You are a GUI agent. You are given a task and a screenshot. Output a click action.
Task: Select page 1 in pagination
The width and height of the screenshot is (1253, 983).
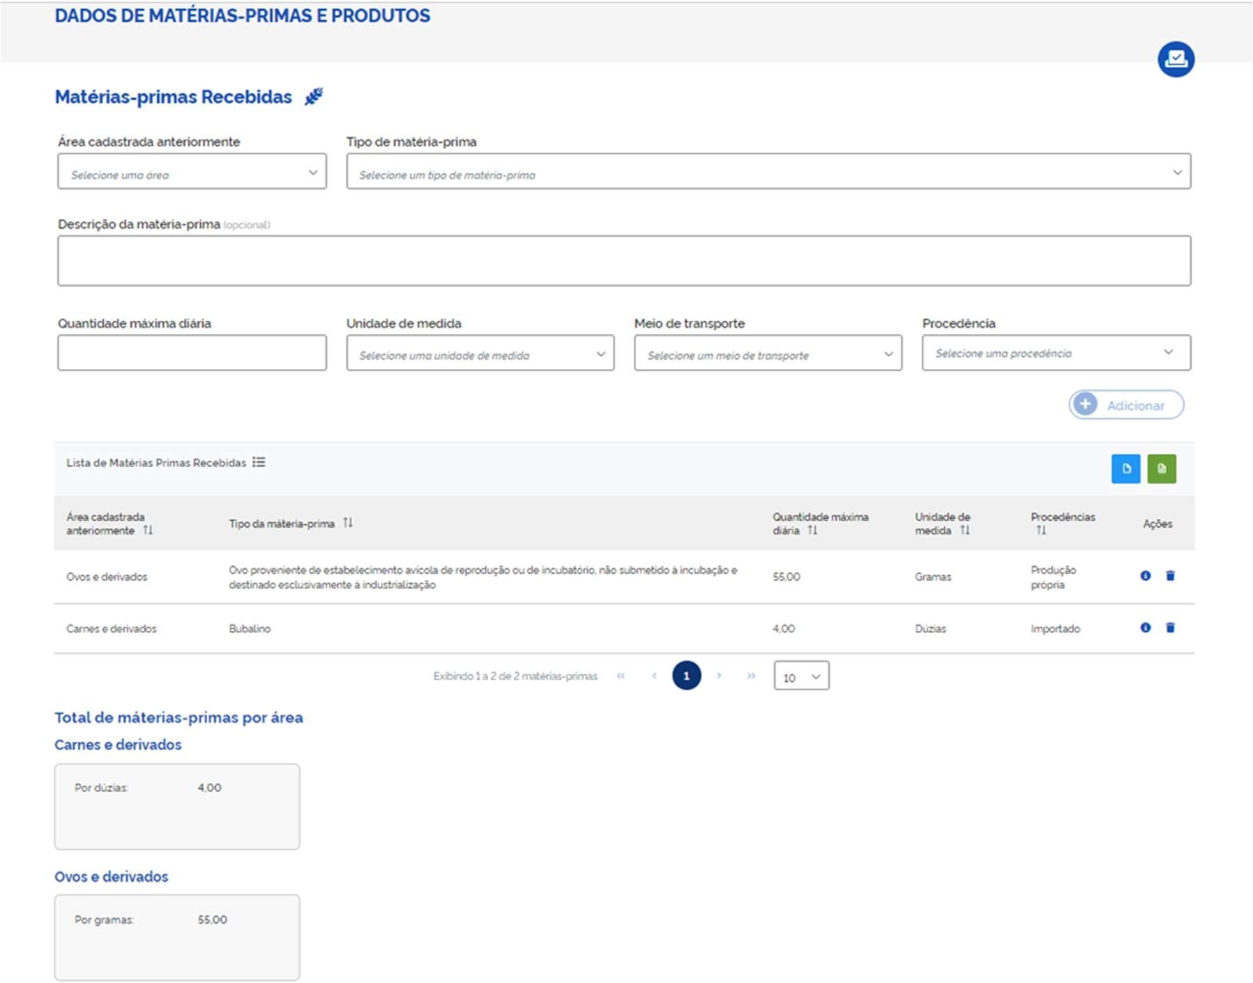686,676
